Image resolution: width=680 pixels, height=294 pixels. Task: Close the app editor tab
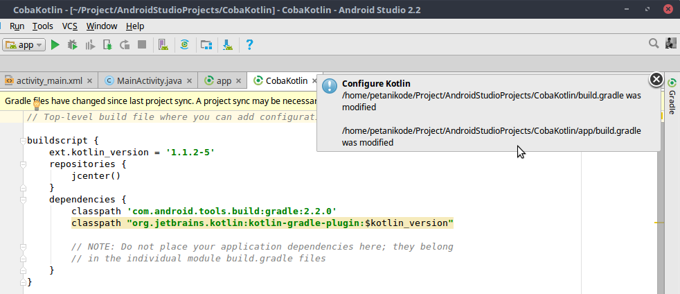(239, 80)
